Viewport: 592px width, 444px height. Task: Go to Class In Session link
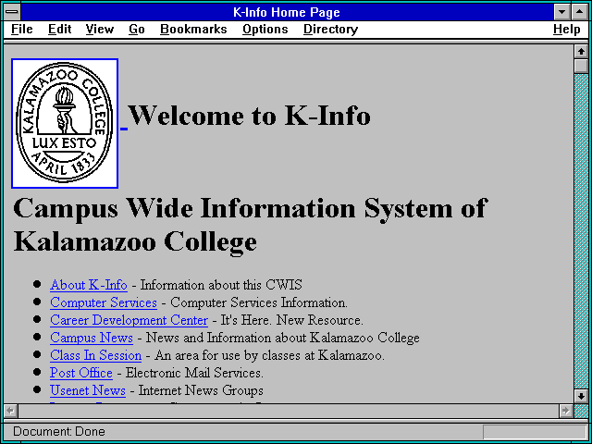pyautogui.click(x=95, y=355)
